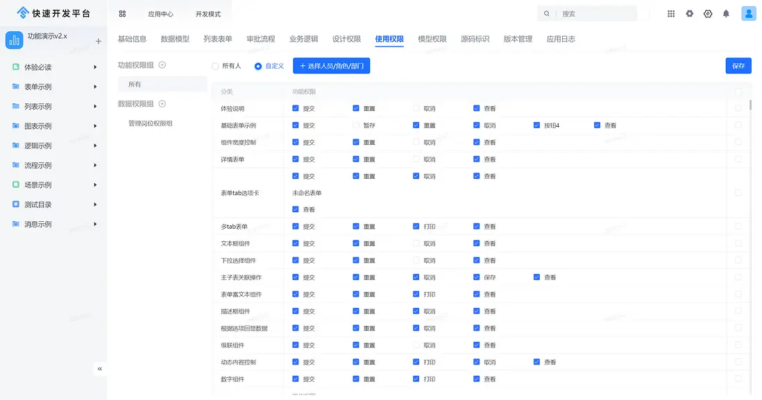Image resolution: width=762 pixels, height=400 pixels.
Task: Switch to the 数据模型 tab
Action: tap(175, 40)
